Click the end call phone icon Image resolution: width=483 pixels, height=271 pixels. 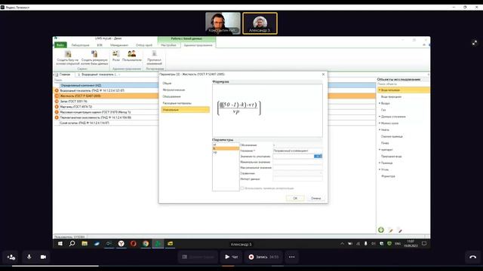coord(473,257)
